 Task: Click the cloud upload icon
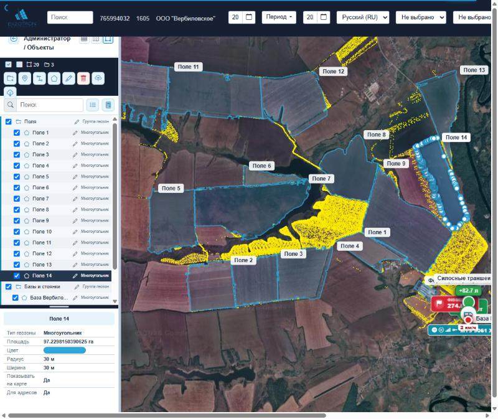(98, 78)
